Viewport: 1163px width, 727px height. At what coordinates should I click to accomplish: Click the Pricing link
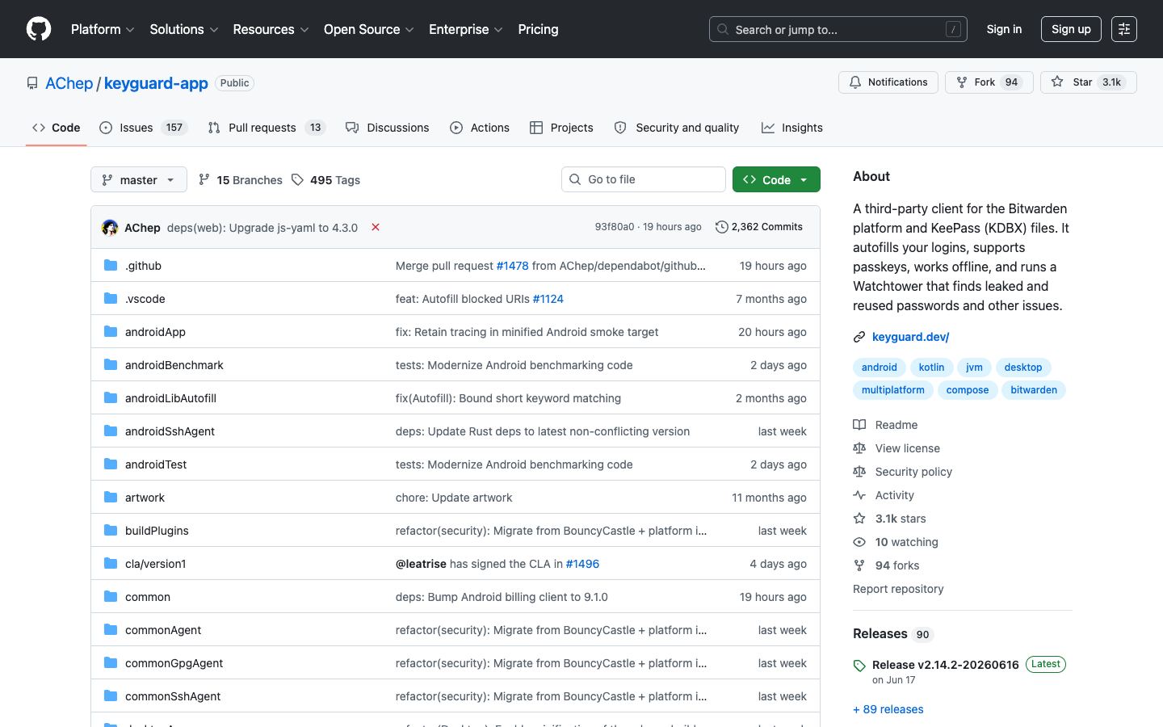click(x=538, y=29)
